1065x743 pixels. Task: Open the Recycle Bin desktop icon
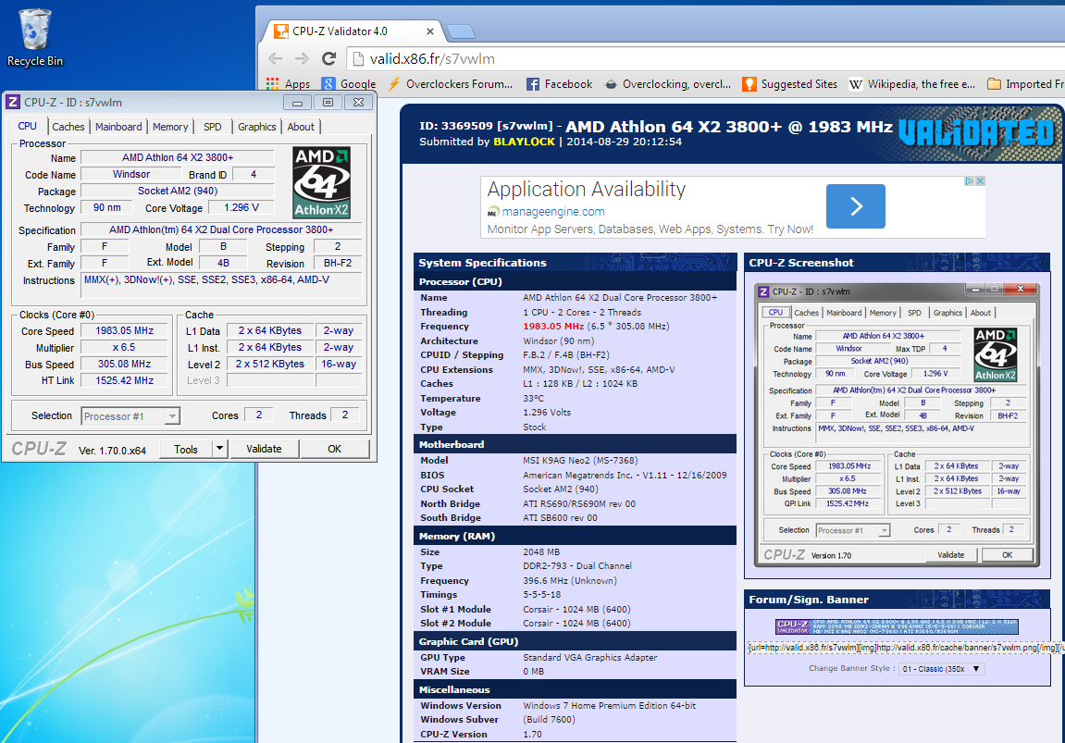point(34,38)
